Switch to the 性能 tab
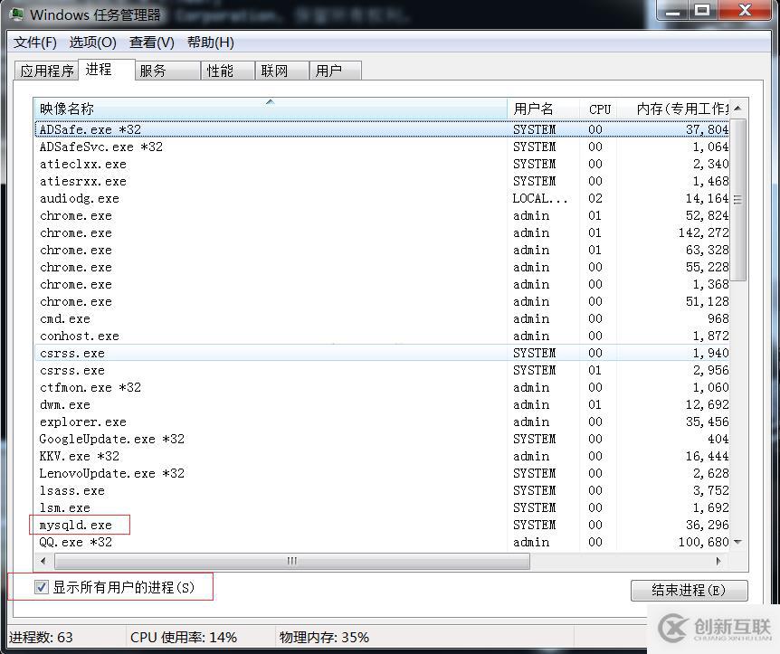The image size is (780, 654). (228, 71)
